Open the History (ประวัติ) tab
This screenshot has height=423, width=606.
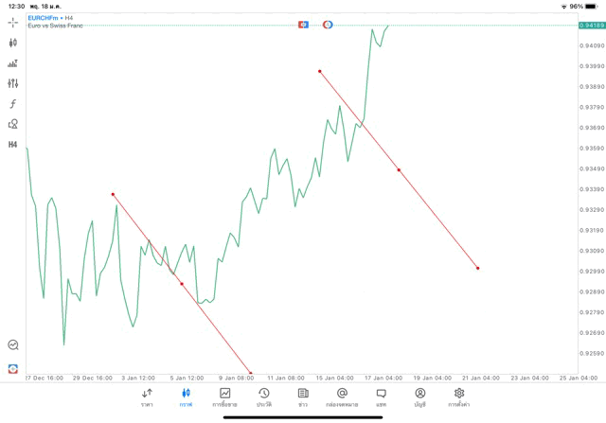264,397
